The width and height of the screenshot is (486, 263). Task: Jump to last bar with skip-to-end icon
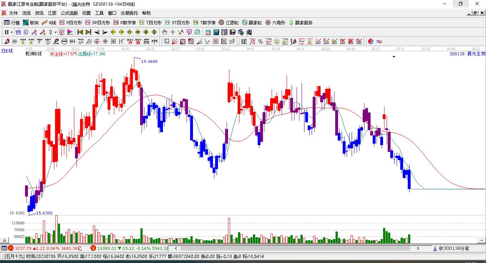point(88,32)
